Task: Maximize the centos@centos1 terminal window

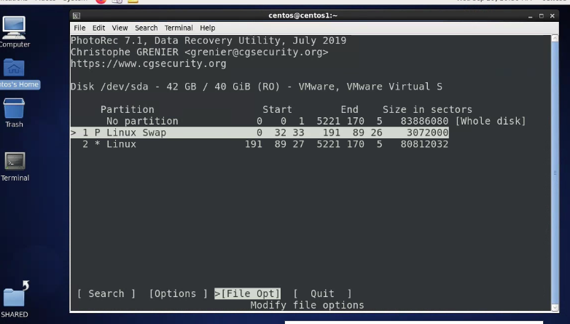Action: point(542,16)
